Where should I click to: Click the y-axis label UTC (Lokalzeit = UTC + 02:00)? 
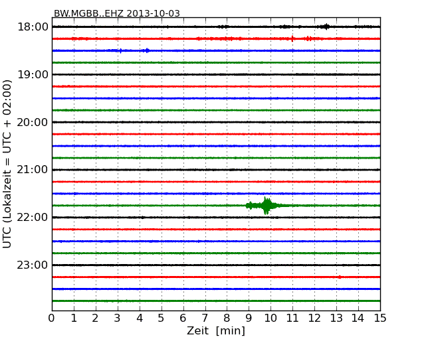tap(7, 164)
